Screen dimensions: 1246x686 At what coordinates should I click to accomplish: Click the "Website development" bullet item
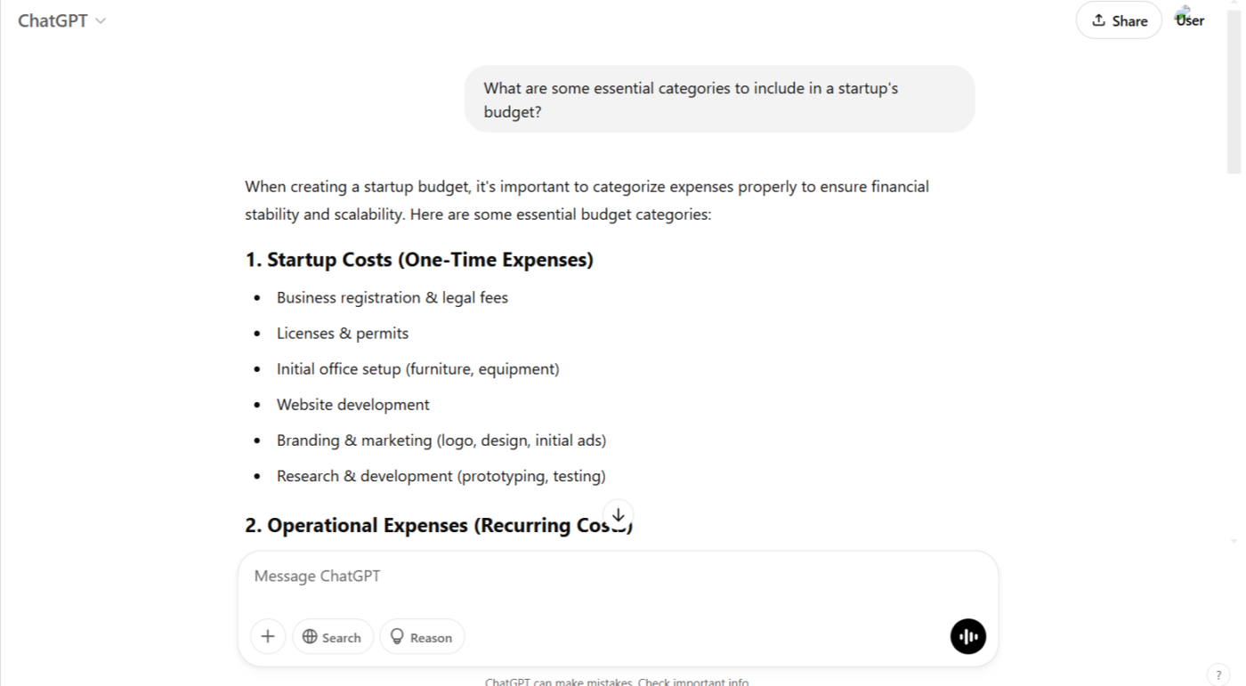352,405
